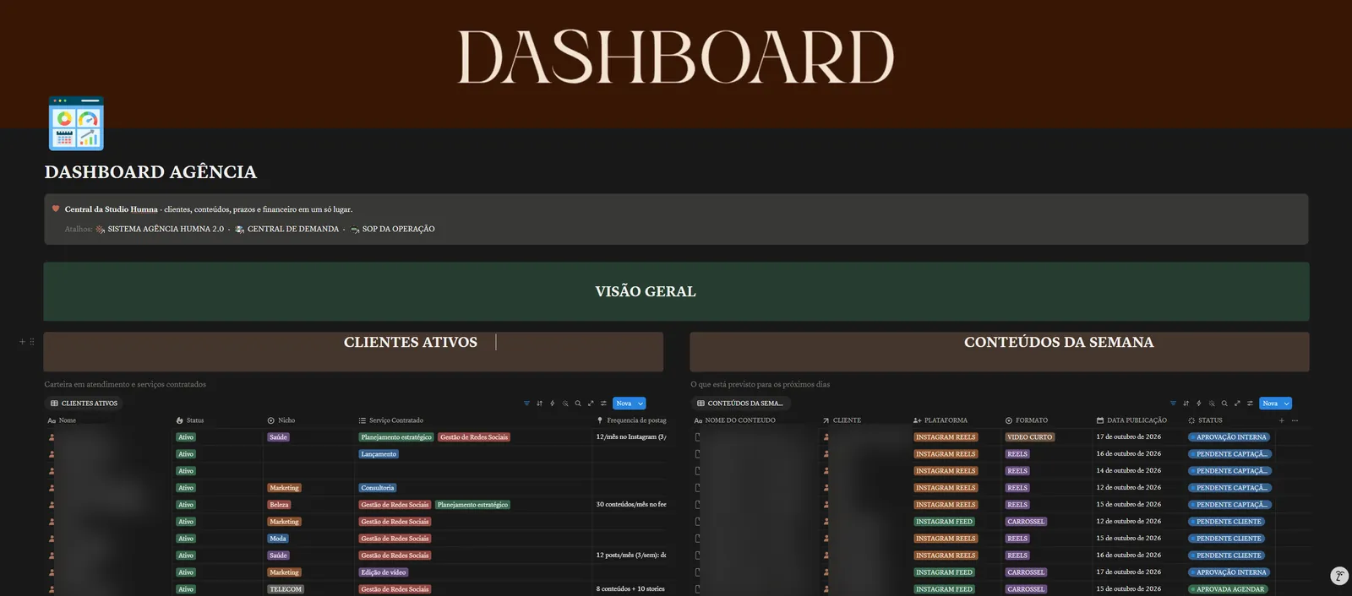
Task: Expand Nova dropdown arrow in Conteúdos da Semana
Action: (1287, 404)
